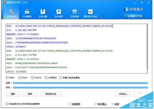Minimize the 软媒文件大师 window
The width and height of the screenshot is (154, 109).
pyautogui.click(x=135, y=3)
